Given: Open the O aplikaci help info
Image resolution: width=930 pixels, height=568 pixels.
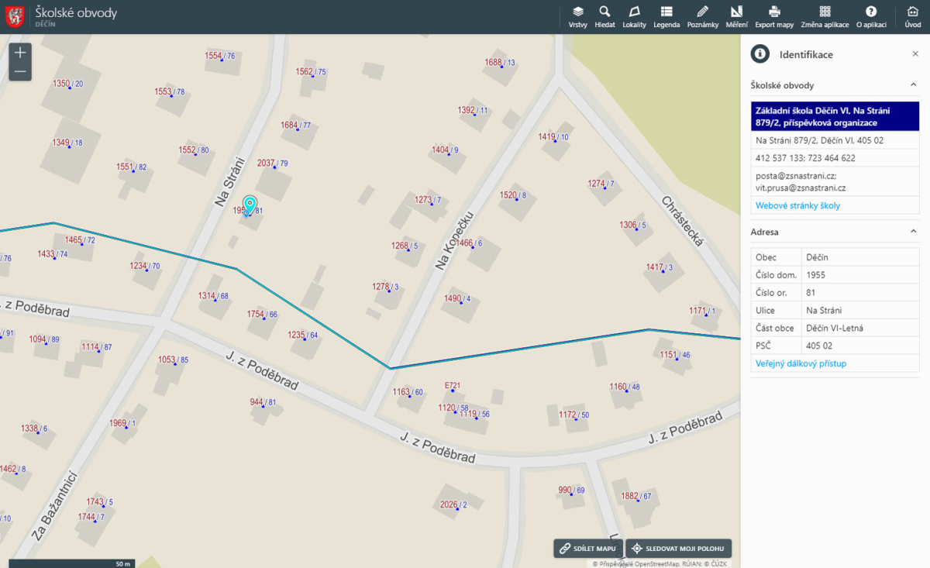Looking at the screenshot, I should click(x=871, y=16).
